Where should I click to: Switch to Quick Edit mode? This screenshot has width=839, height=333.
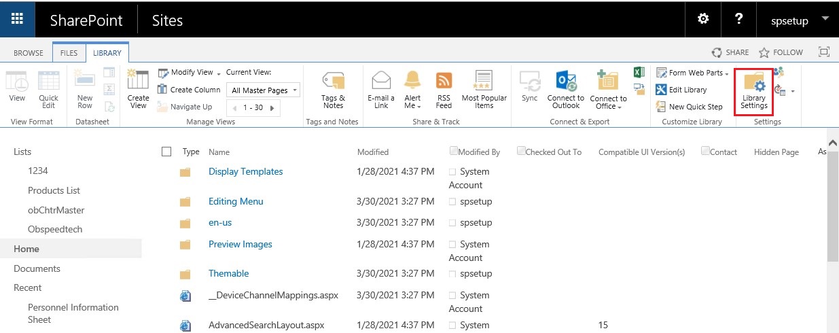click(x=49, y=89)
